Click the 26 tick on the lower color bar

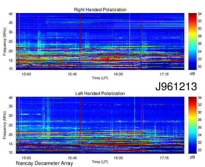pyautogui.click(x=200, y=127)
